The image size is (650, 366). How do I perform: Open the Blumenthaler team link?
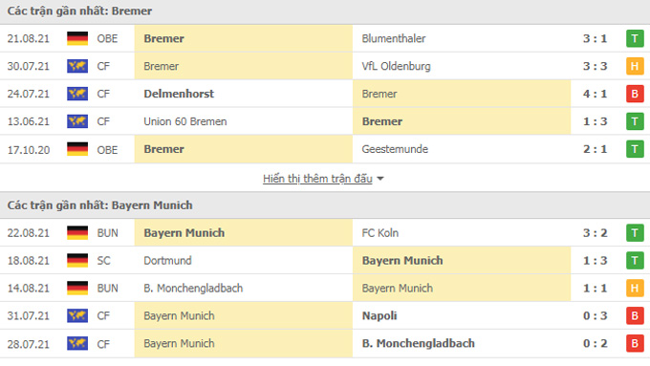(394, 38)
